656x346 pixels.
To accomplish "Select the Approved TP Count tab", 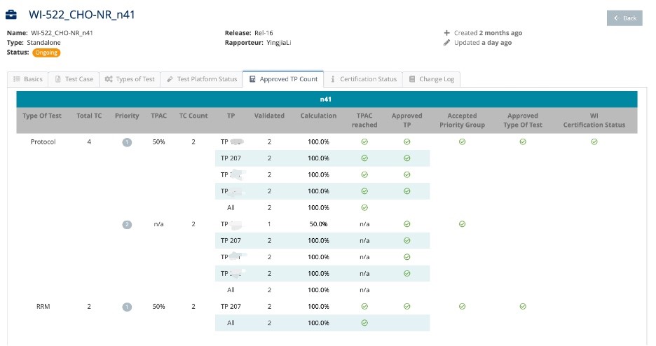I will (x=283, y=79).
